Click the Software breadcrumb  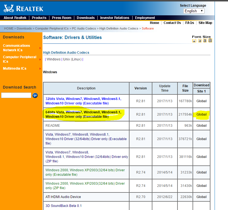[148, 28]
